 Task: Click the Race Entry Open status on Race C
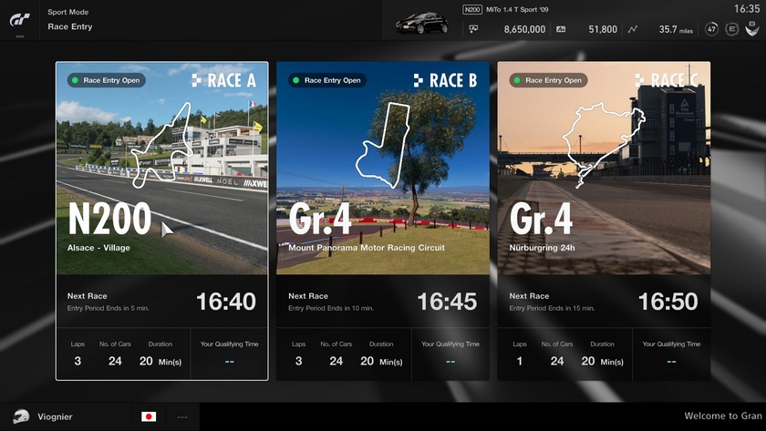click(548, 80)
